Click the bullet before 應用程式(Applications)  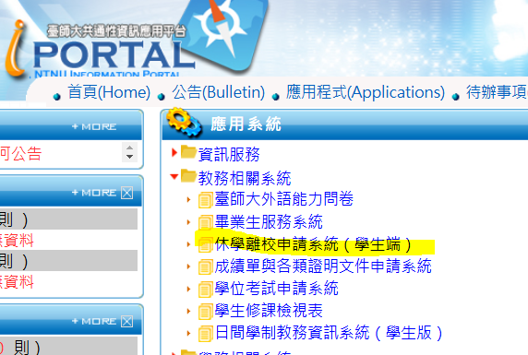(x=276, y=97)
